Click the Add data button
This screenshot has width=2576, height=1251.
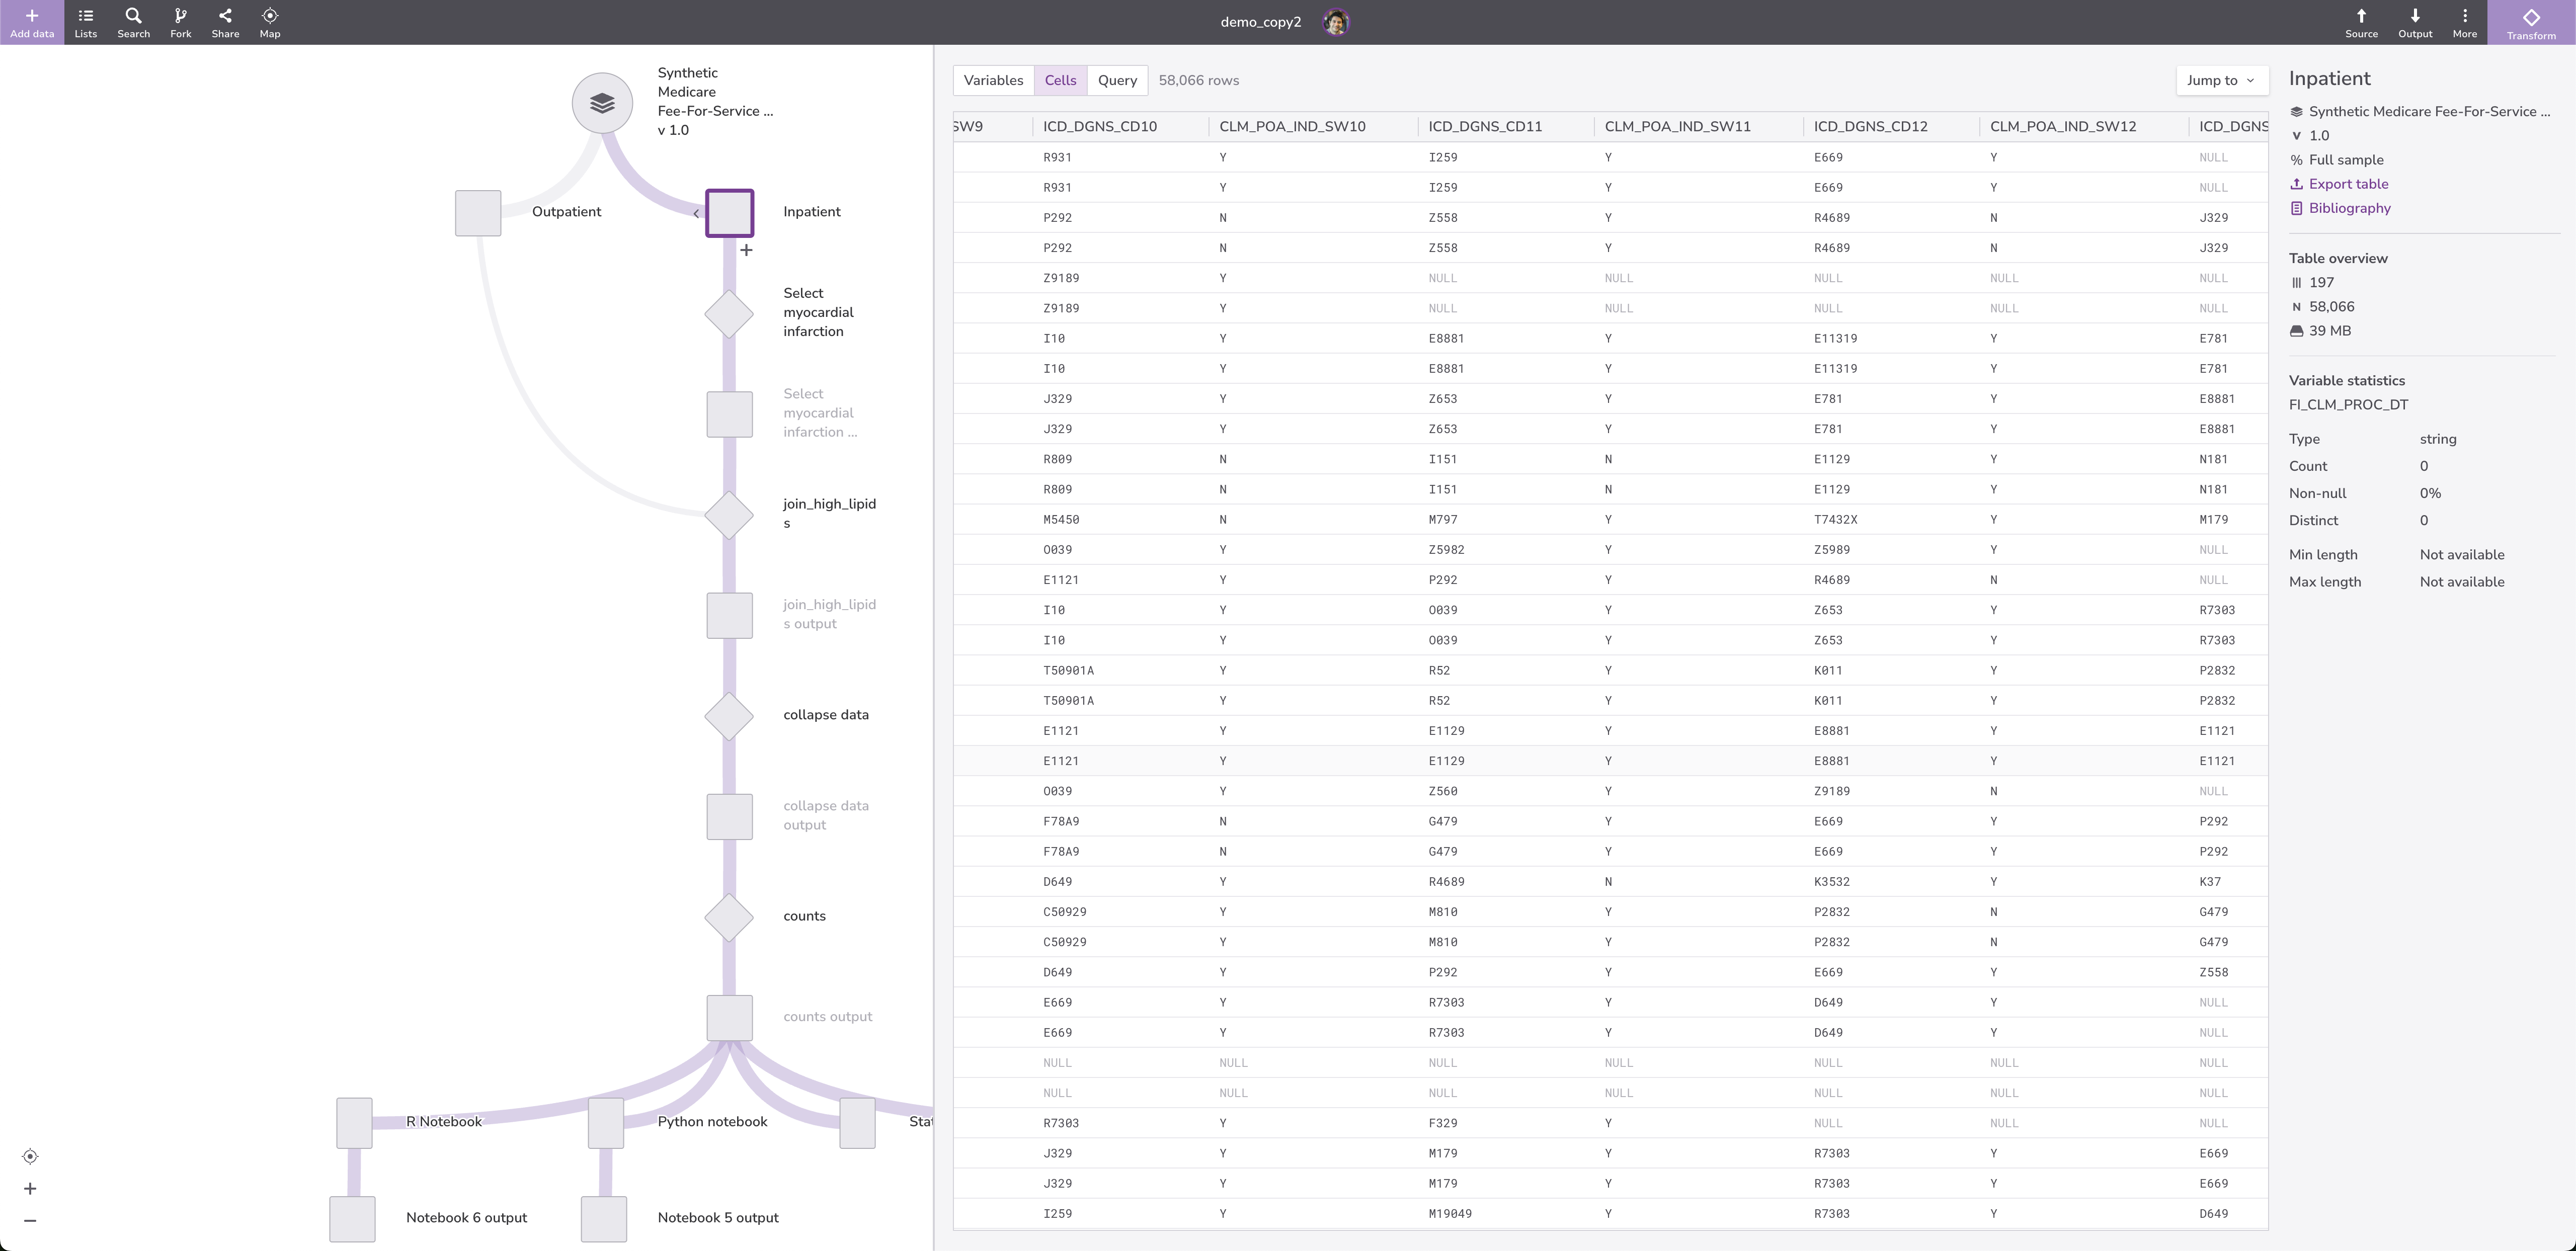click(31, 22)
